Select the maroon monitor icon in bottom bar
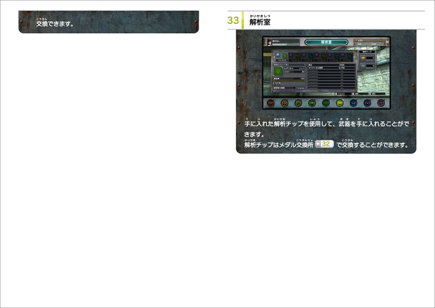Screen dimensions: 435x308 [x=381, y=103]
